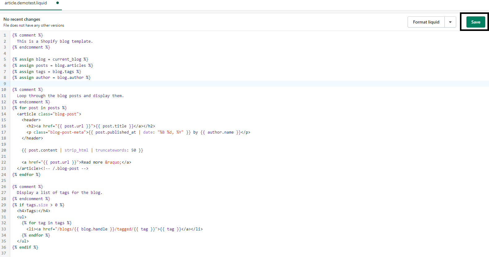The image size is (489, 257).
Task: Click the closing </header> tag line
Action: coord(32,138)
